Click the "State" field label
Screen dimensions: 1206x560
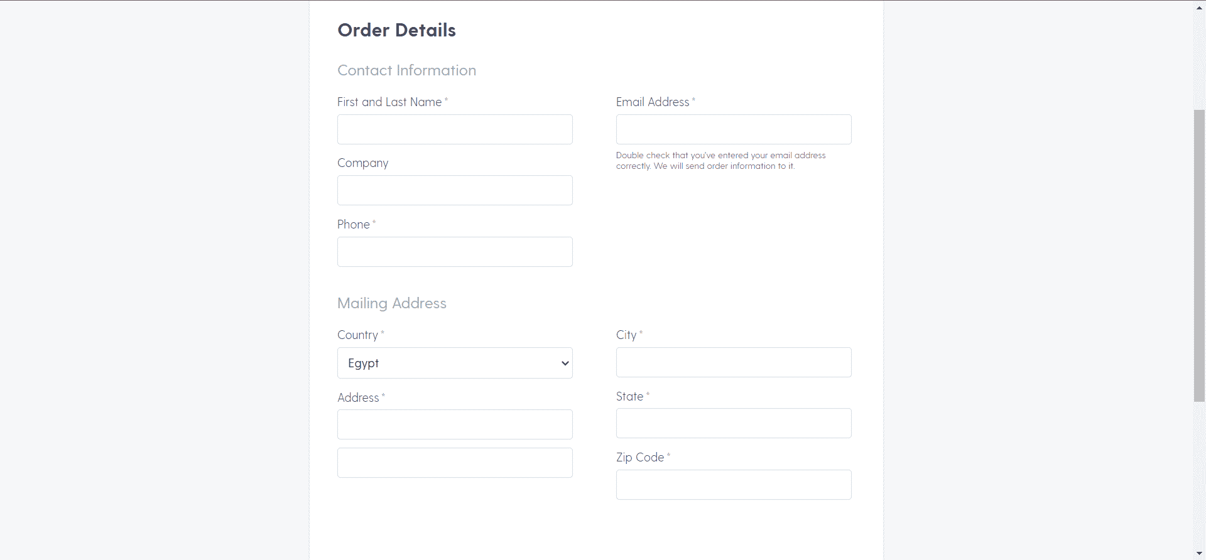629,396
